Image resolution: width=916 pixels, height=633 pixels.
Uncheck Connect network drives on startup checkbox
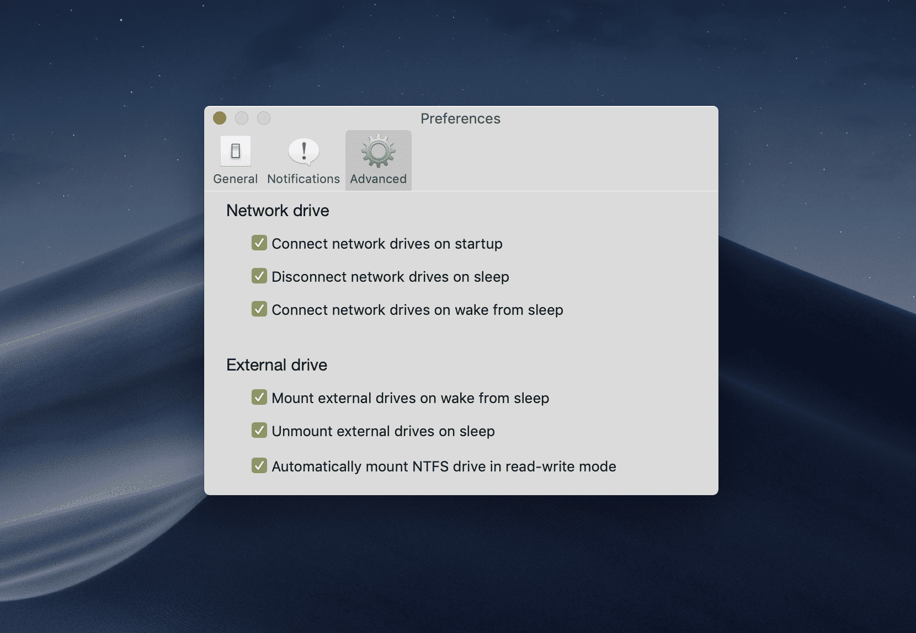(259, 243)
